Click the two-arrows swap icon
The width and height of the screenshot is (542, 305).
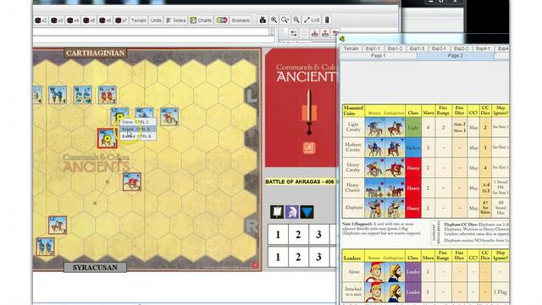294,33
